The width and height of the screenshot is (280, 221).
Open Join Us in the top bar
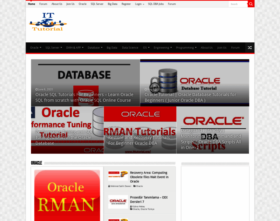[x=70, y=4]
